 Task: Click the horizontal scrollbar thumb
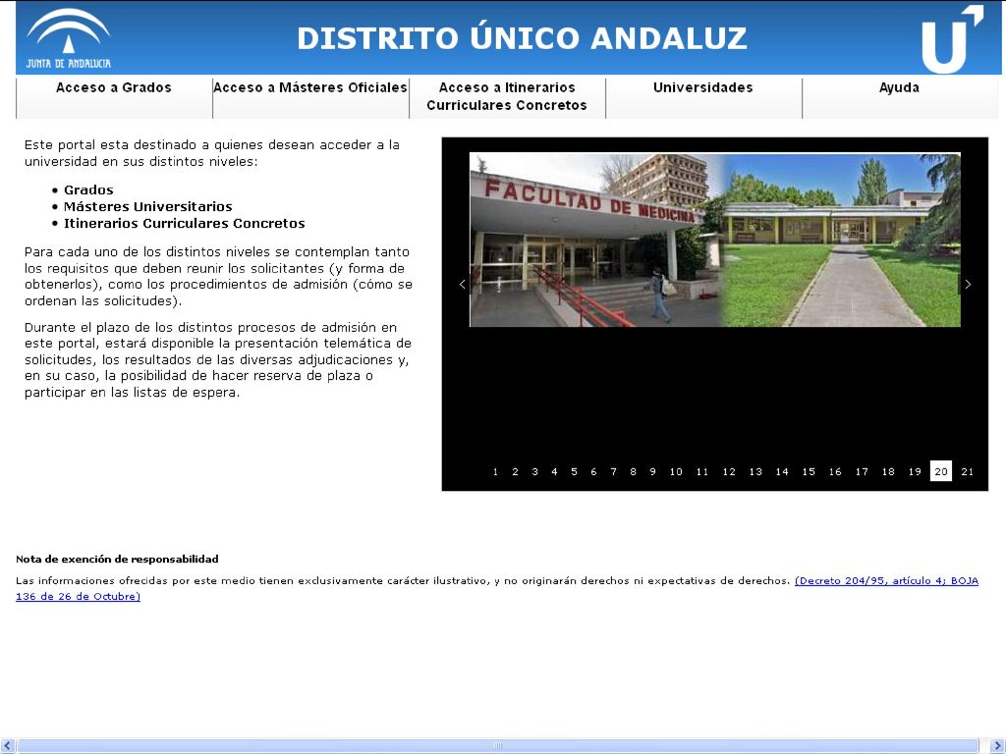[498, 746]
